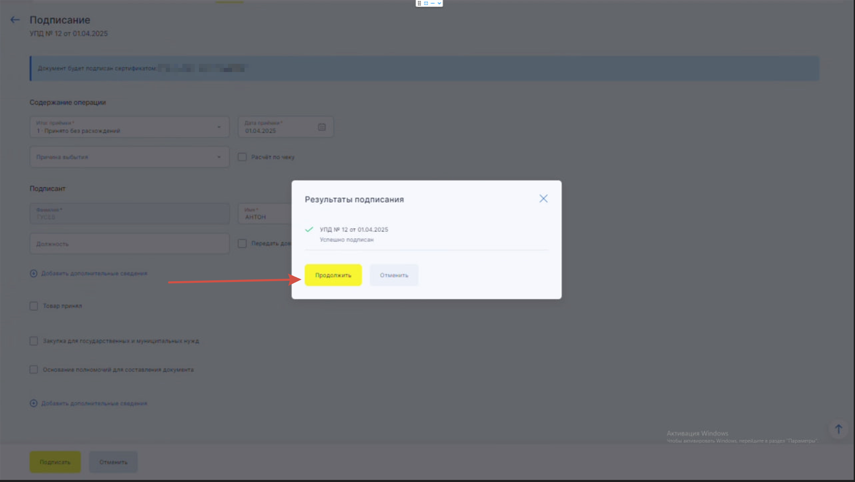Click the plus icon of upper Добавить сведения
855x482 pixels.
click(x=34, y=273)
